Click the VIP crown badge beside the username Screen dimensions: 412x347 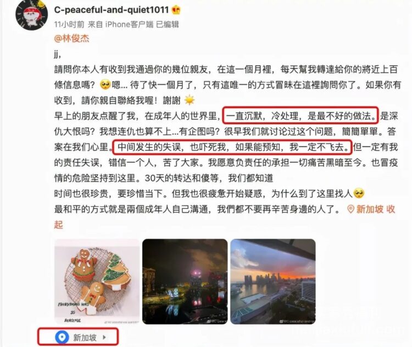pyautogui.click(x=176, y=10)
